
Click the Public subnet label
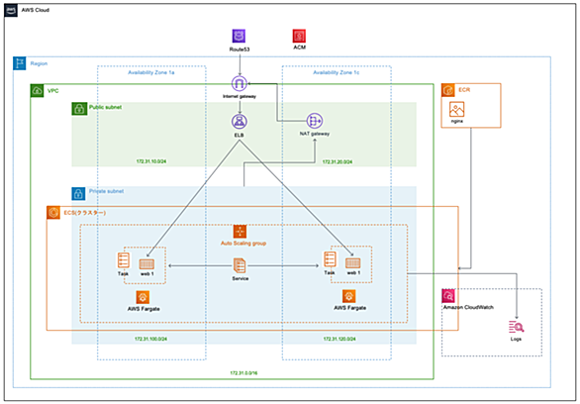pos(106,107)
